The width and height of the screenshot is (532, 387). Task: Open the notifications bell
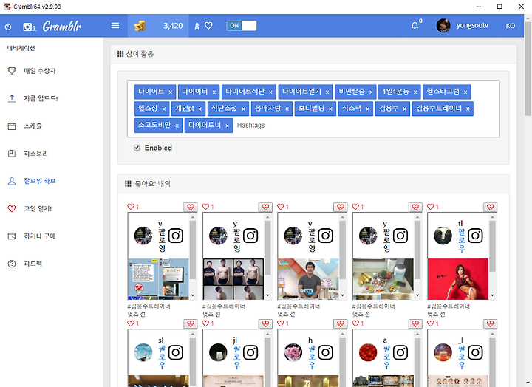click(x=415, y=26)
